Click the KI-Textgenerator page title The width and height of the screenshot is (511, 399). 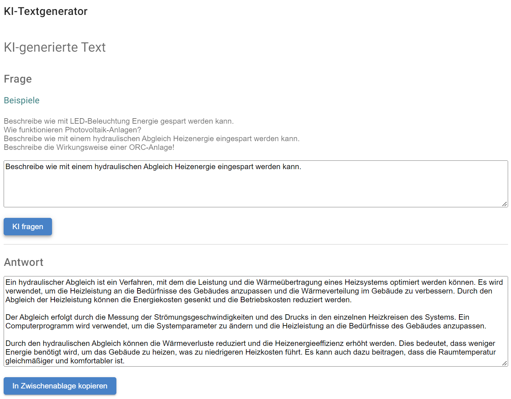45,11
